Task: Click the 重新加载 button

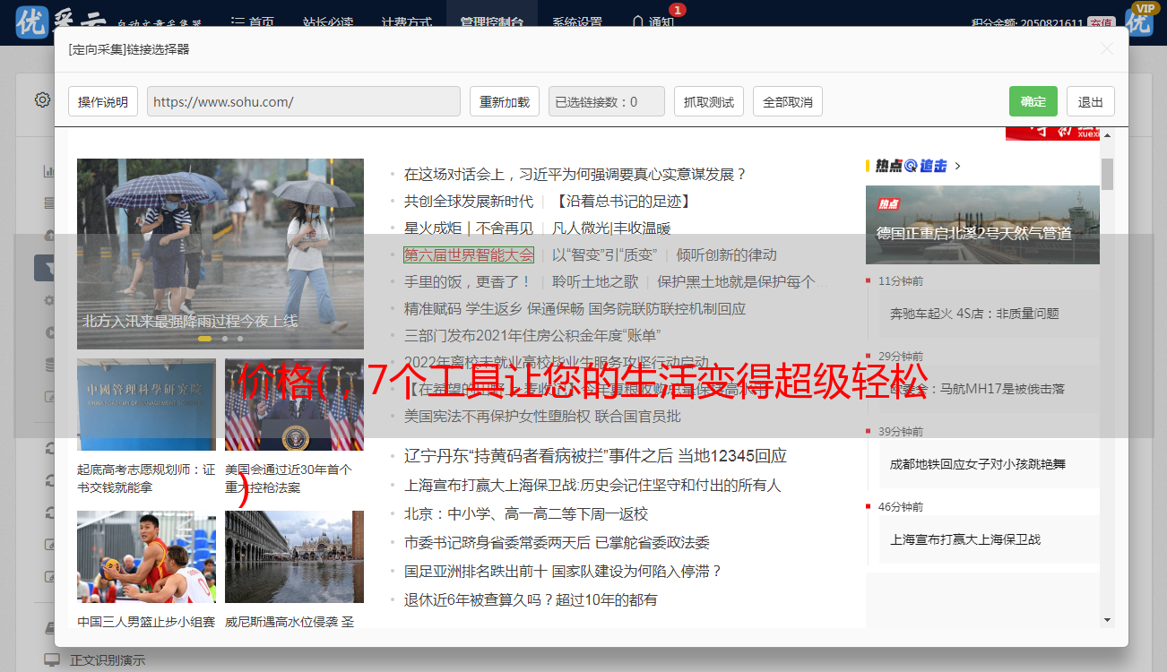Action: 504,102
